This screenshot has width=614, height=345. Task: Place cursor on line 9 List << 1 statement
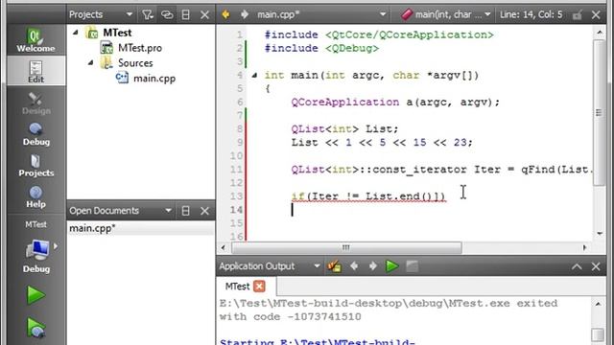point(382,143)
